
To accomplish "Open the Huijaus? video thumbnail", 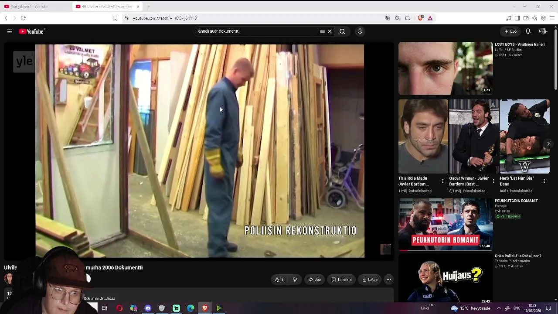I will [x=446, y=278].
